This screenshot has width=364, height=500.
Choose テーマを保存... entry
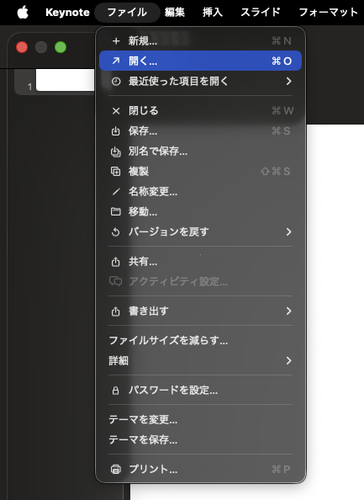point(200,439)
